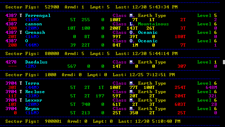Select planet name Terra
The width and height of the screenshot is (225, 127).
pos(32,83)
